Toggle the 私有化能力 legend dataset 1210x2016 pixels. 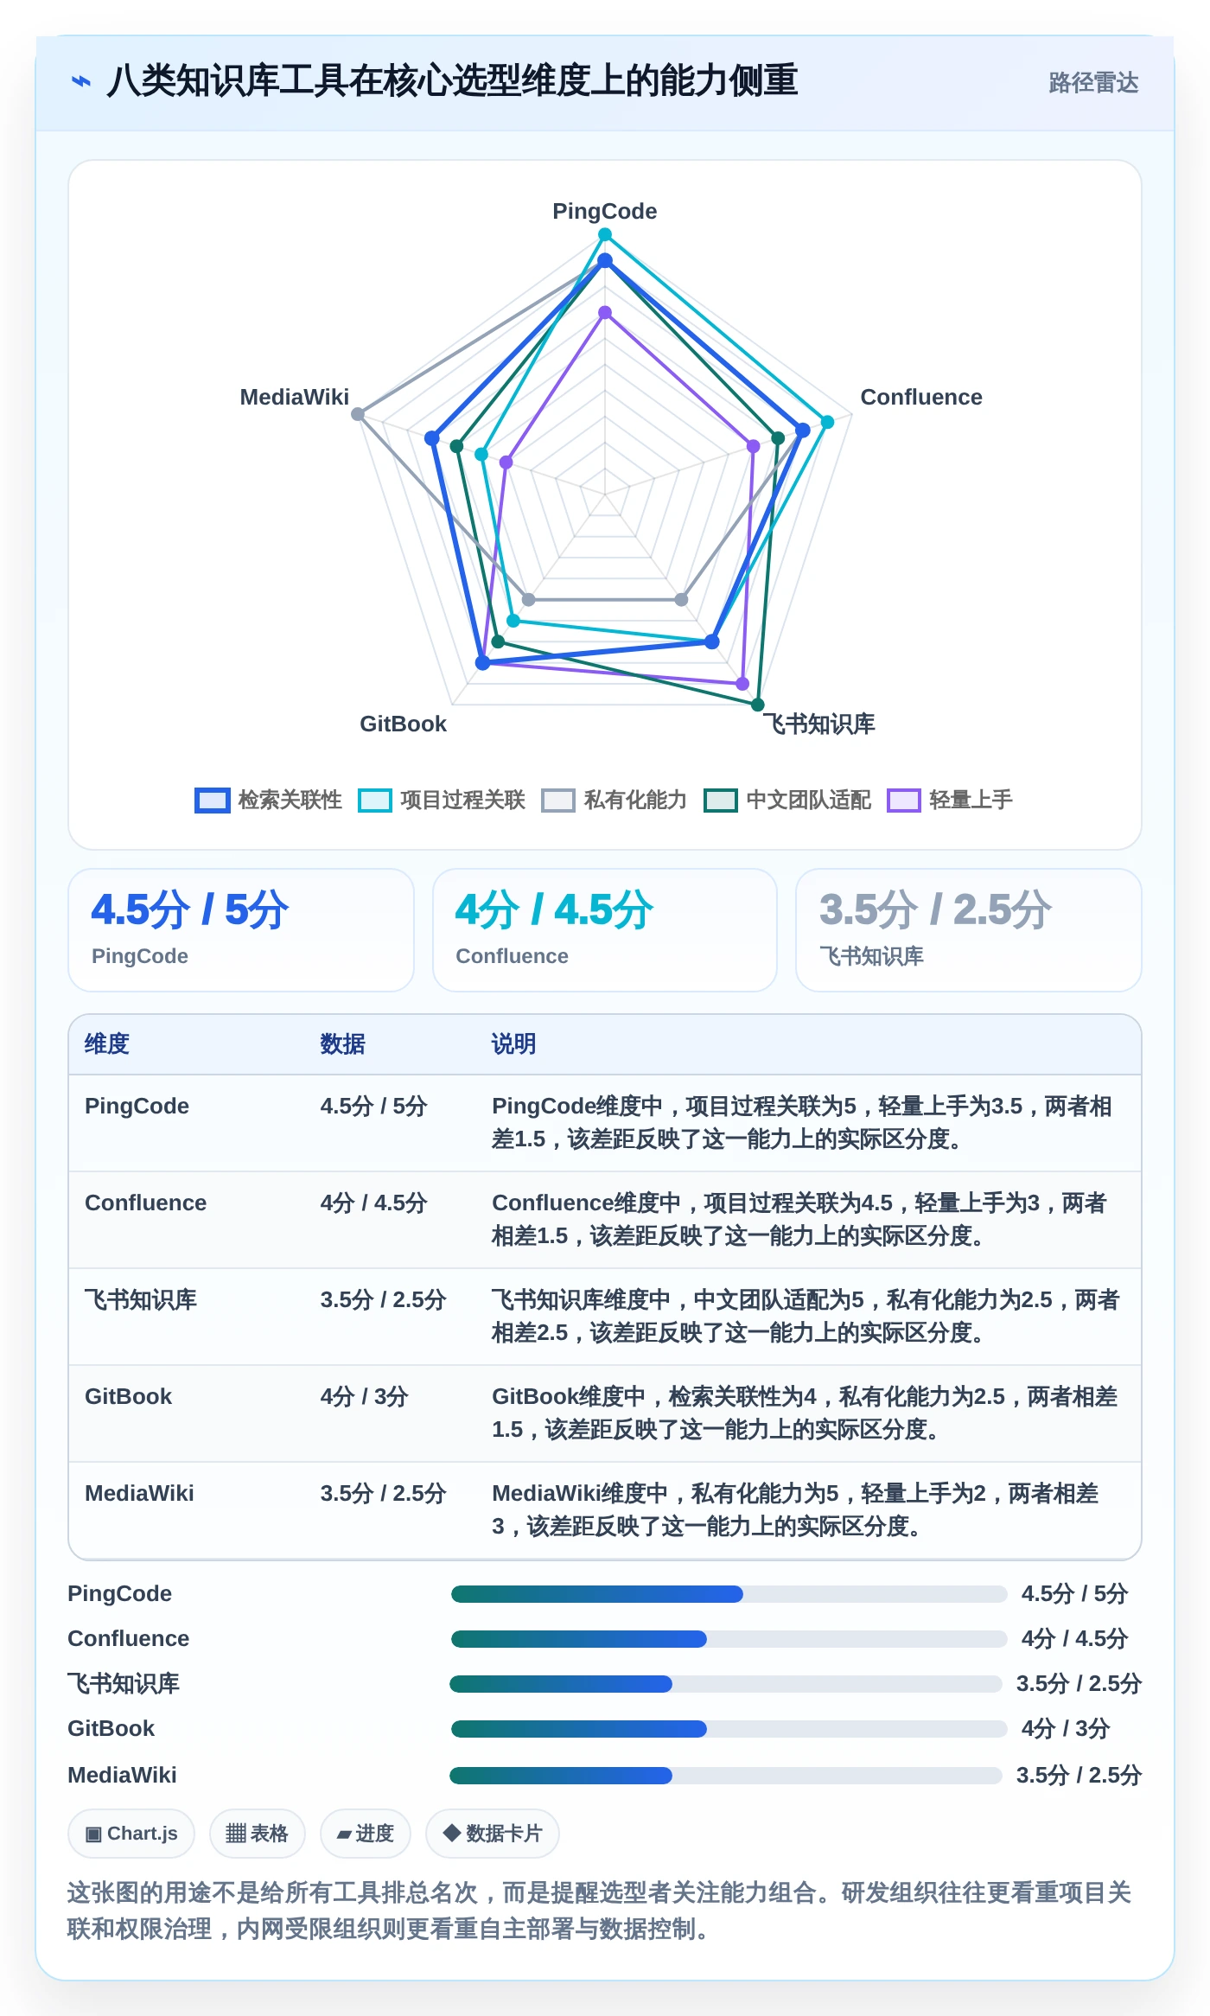pyautogui.click(x=615, y=800)
